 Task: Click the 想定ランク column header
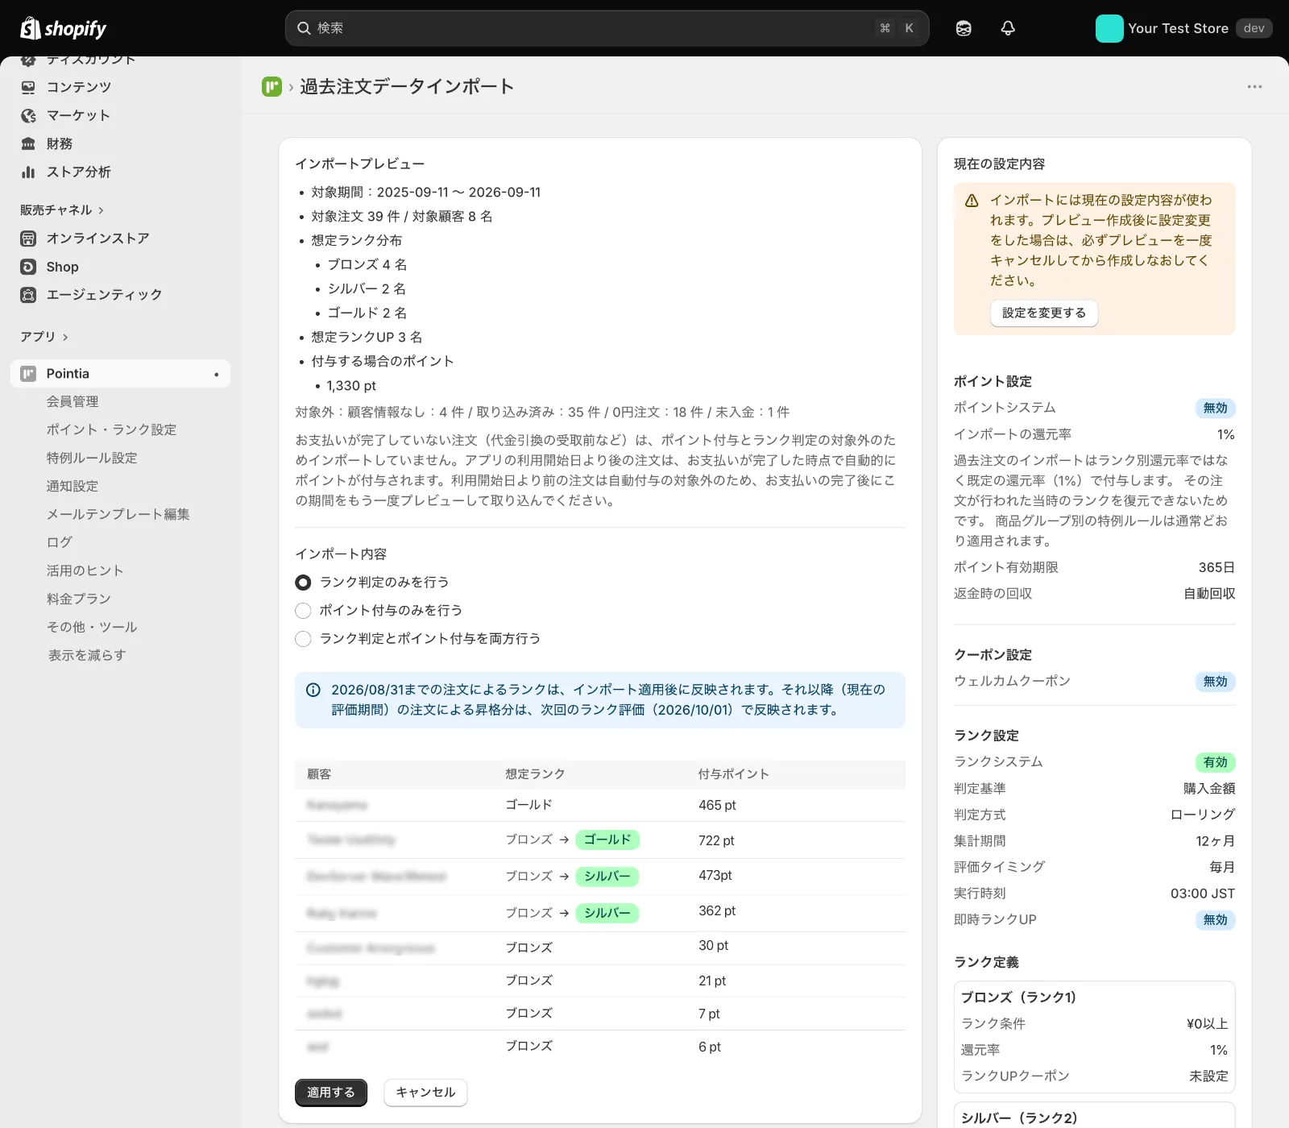coord(535,774)
